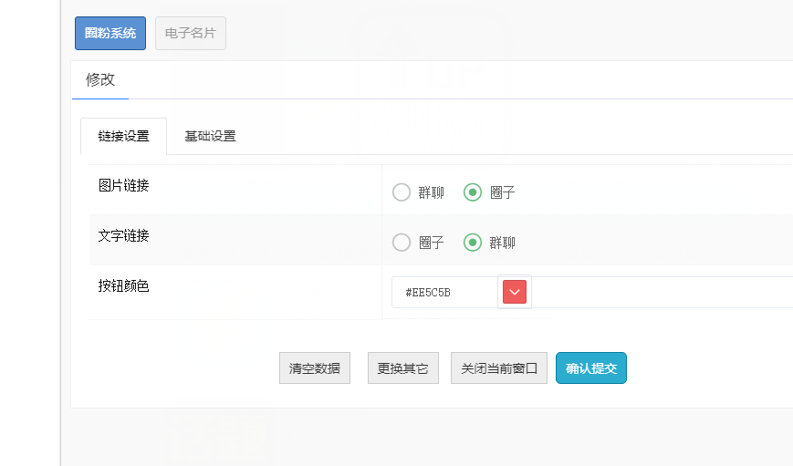Submit with the 确认提交 button
The image size is (793, 466).
tap(591, 368)
